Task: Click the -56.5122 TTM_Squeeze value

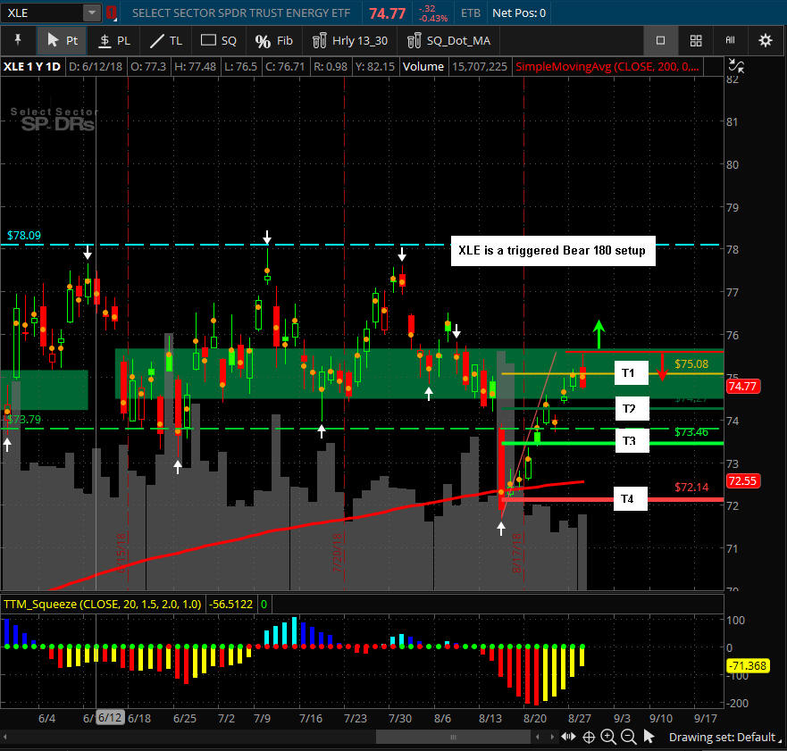Action: tap(230, 604)
